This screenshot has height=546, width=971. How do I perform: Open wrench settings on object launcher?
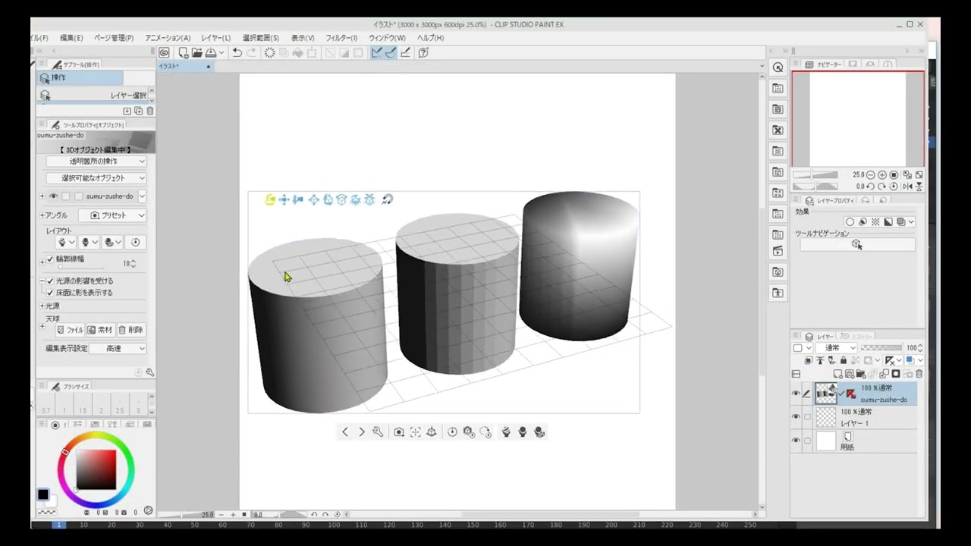click(x=378, y=431)
